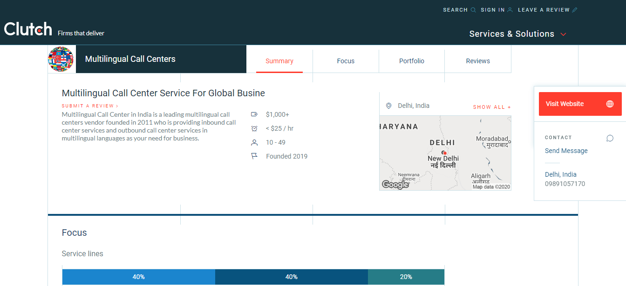Click the globe icon on Visit Website
The height and width of the screenshot is (286, 626).
point(610,104)
